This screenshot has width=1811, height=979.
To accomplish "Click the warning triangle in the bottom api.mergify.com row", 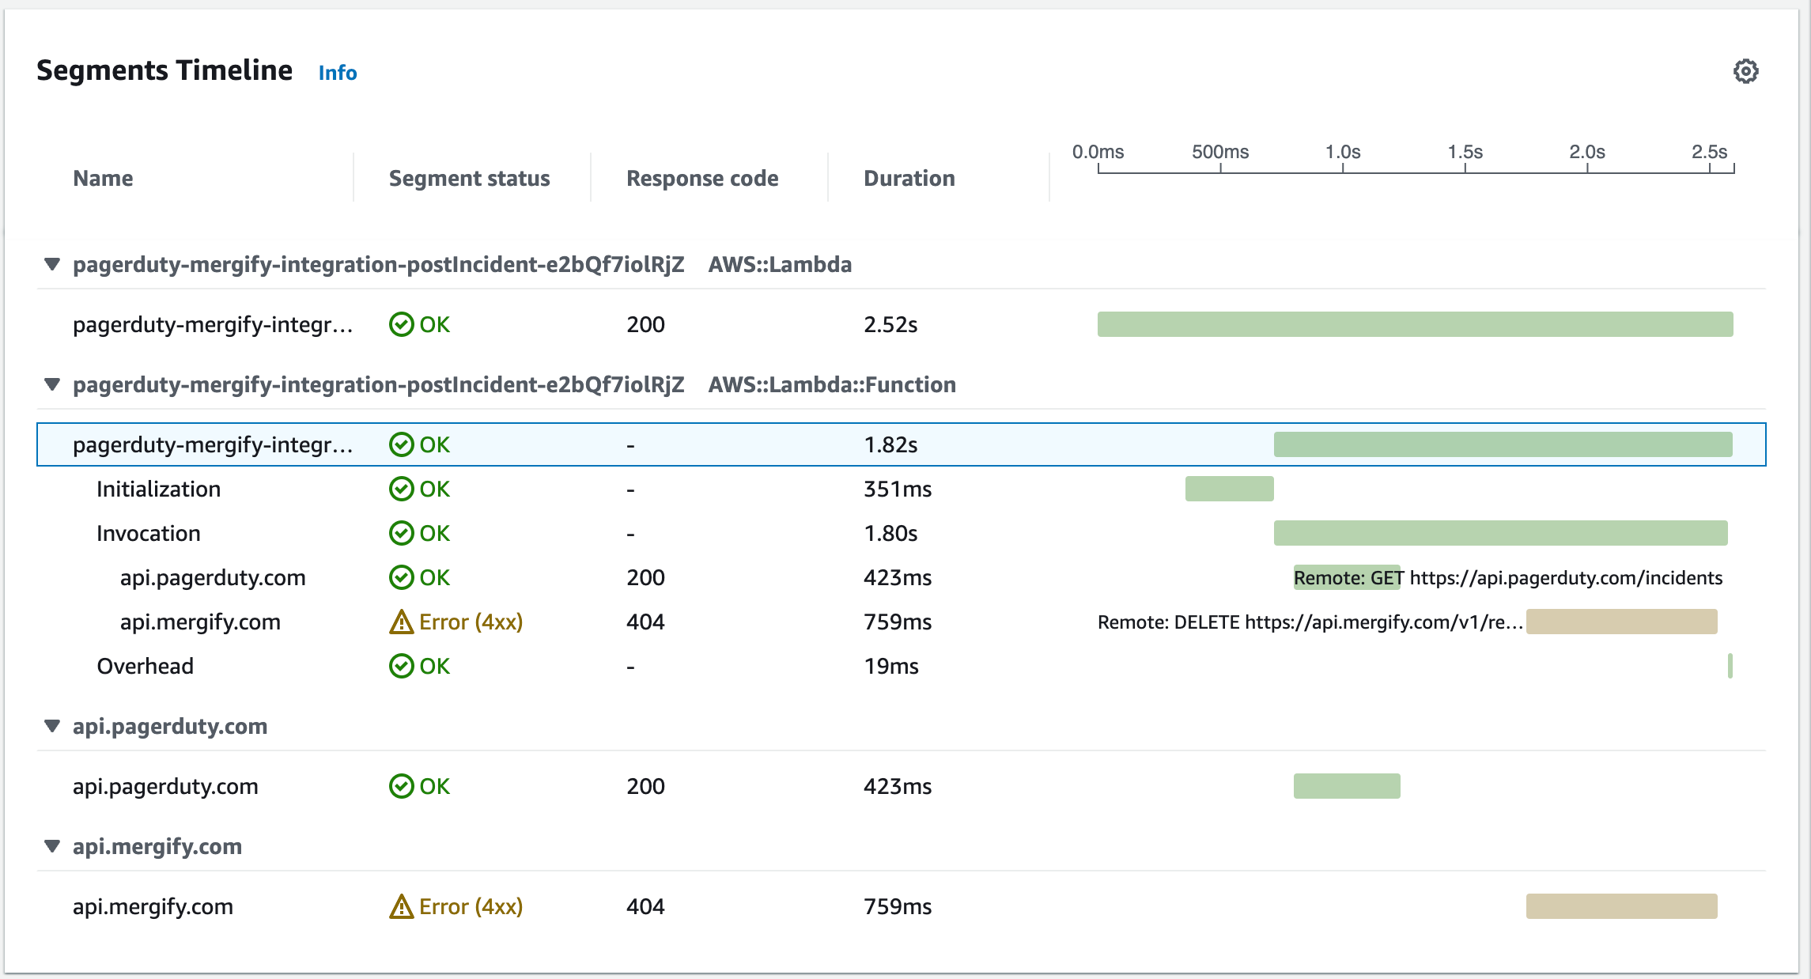I will [401, 907].
